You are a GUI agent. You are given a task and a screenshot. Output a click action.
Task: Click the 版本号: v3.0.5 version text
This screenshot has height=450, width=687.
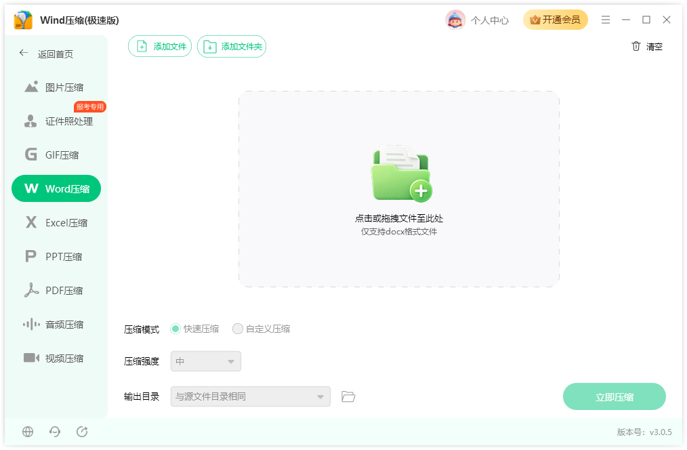click(x=644, y=432)
